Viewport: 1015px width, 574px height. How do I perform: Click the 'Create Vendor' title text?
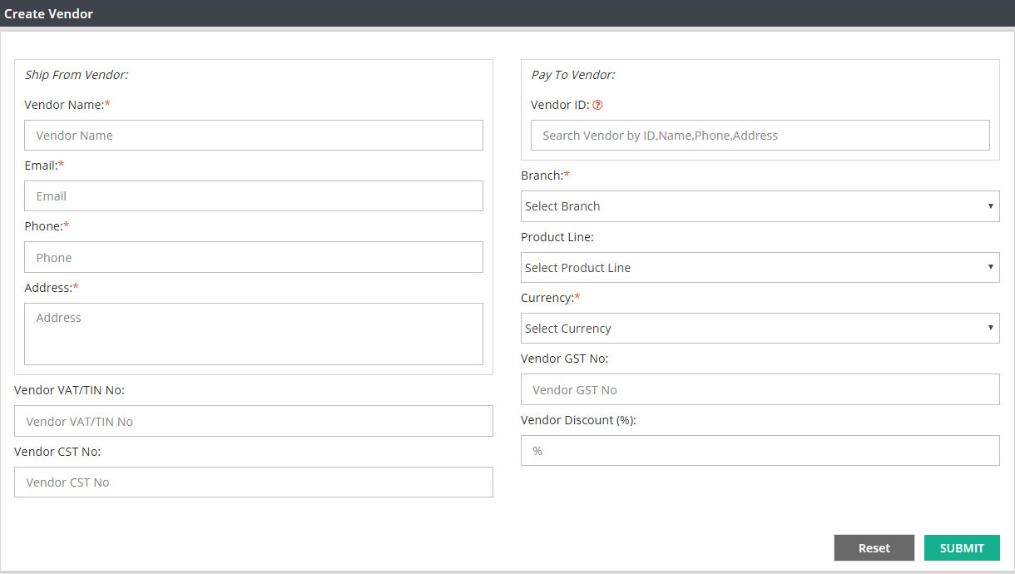pos(49,13)
